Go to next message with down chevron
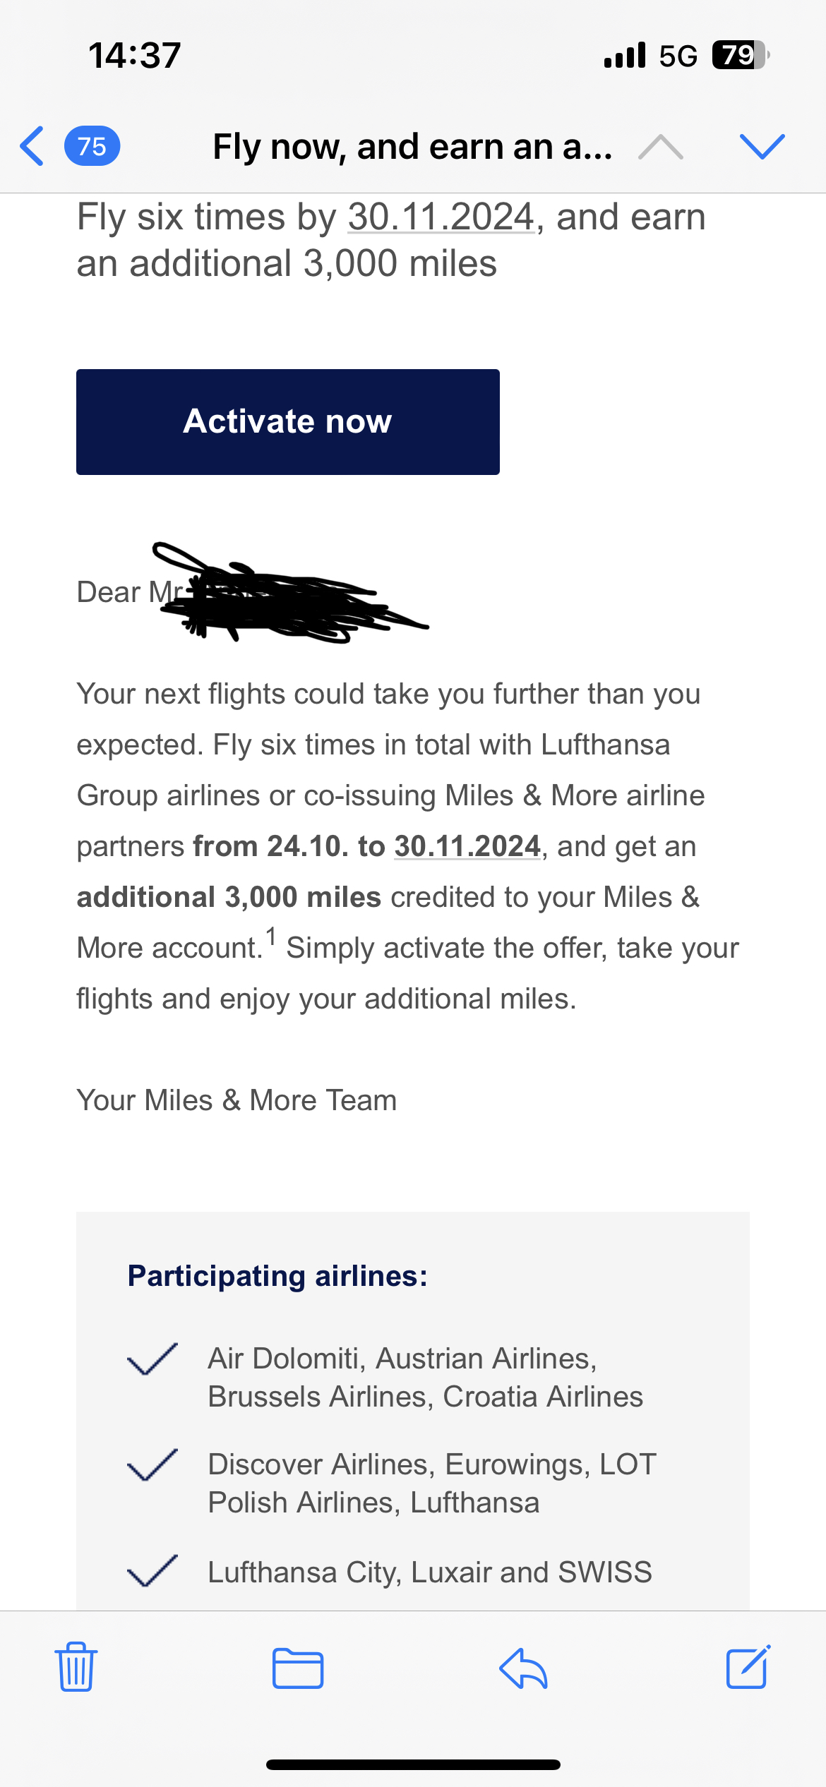 click(762, 146)
